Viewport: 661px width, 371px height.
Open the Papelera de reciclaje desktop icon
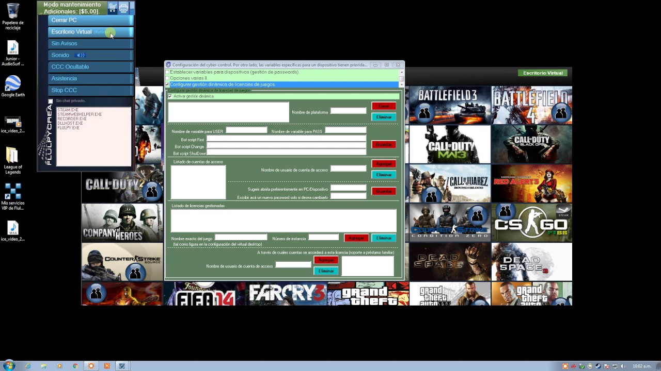click(x=13, y=16)
